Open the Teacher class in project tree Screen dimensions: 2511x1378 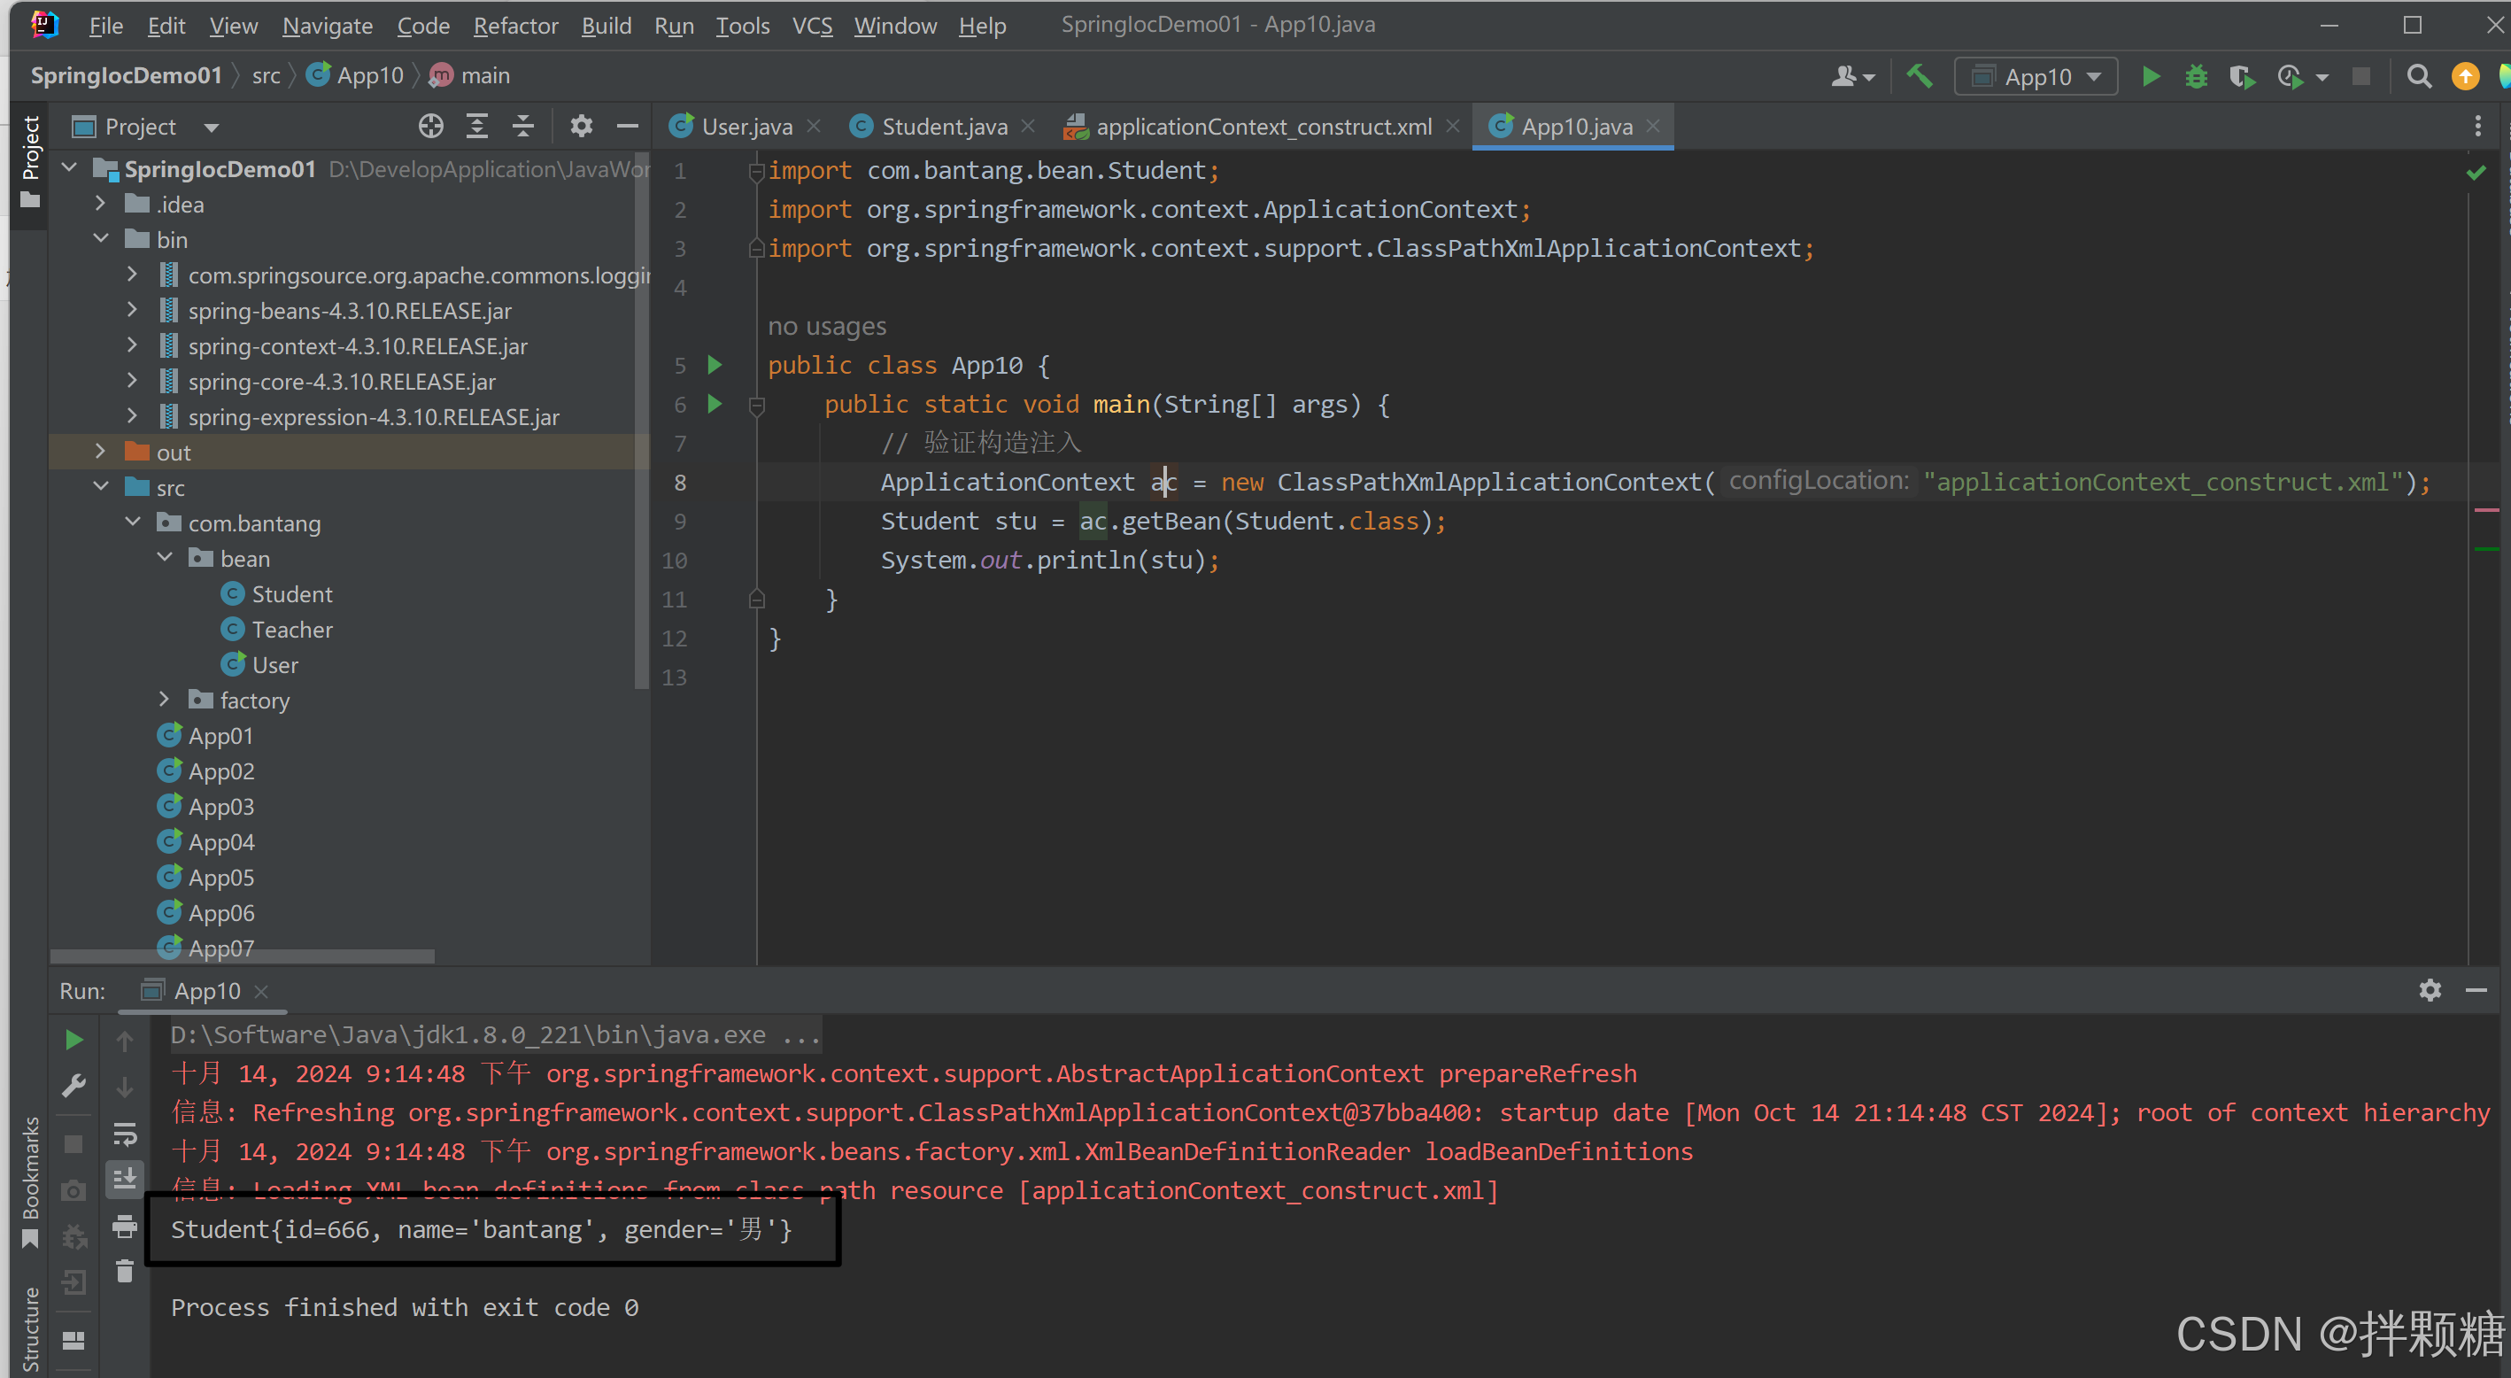point(291,629)
